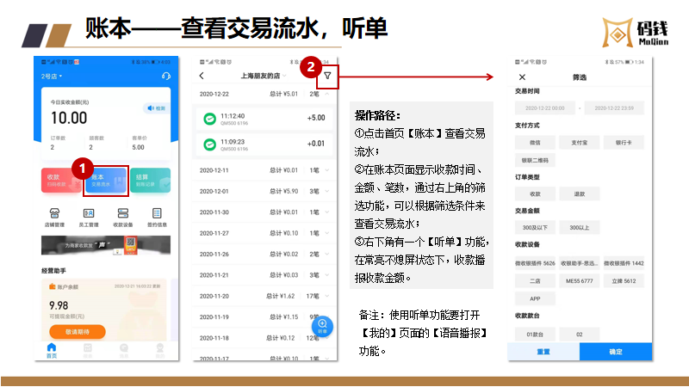The width and height of the screenshot is (689, 387).
Task: Expand the 2020-12-11 transaction row
Action: tap(328, 170)
